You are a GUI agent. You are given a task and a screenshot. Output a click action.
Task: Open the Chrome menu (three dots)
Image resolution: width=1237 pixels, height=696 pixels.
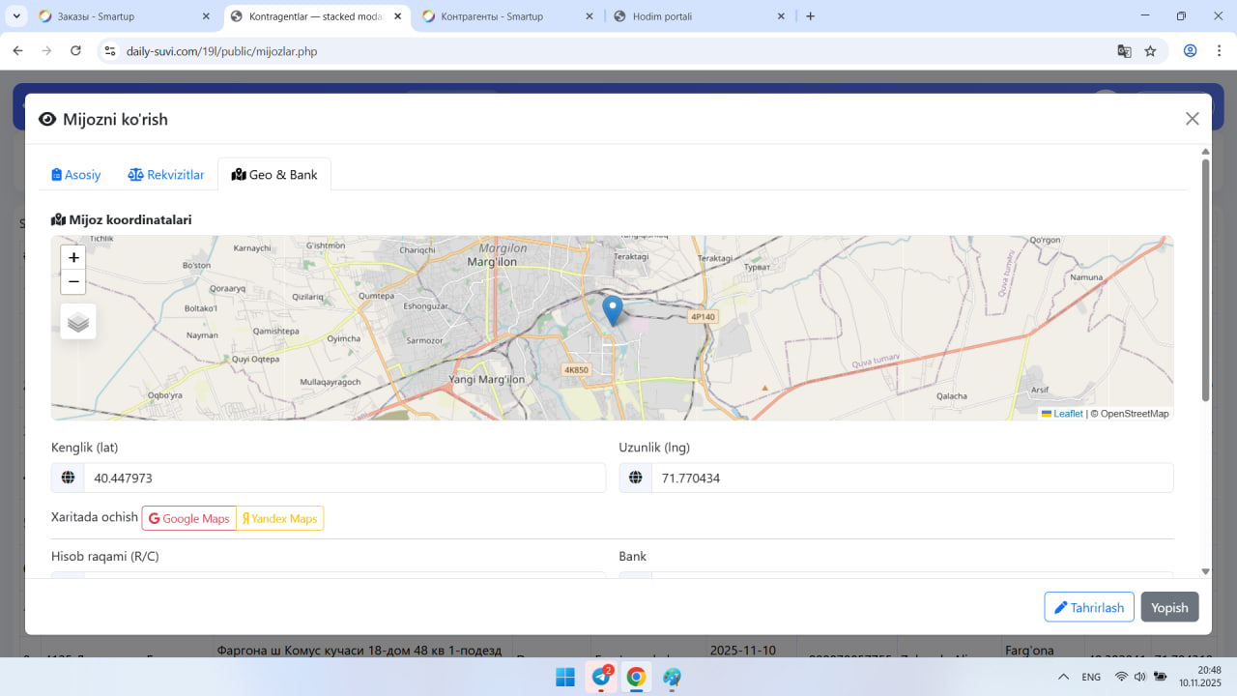coord(1219,51)
